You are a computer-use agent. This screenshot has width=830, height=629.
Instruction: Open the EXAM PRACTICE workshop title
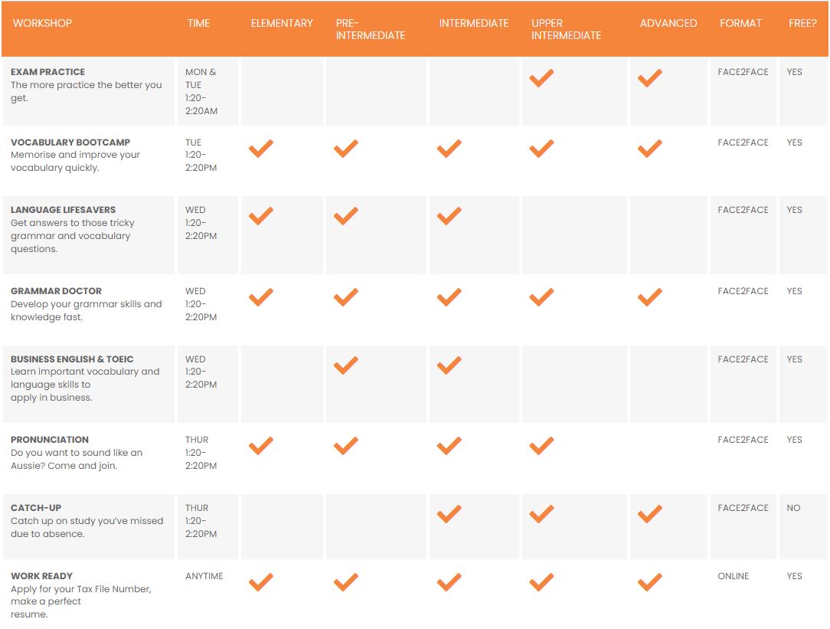pos(47,72)
